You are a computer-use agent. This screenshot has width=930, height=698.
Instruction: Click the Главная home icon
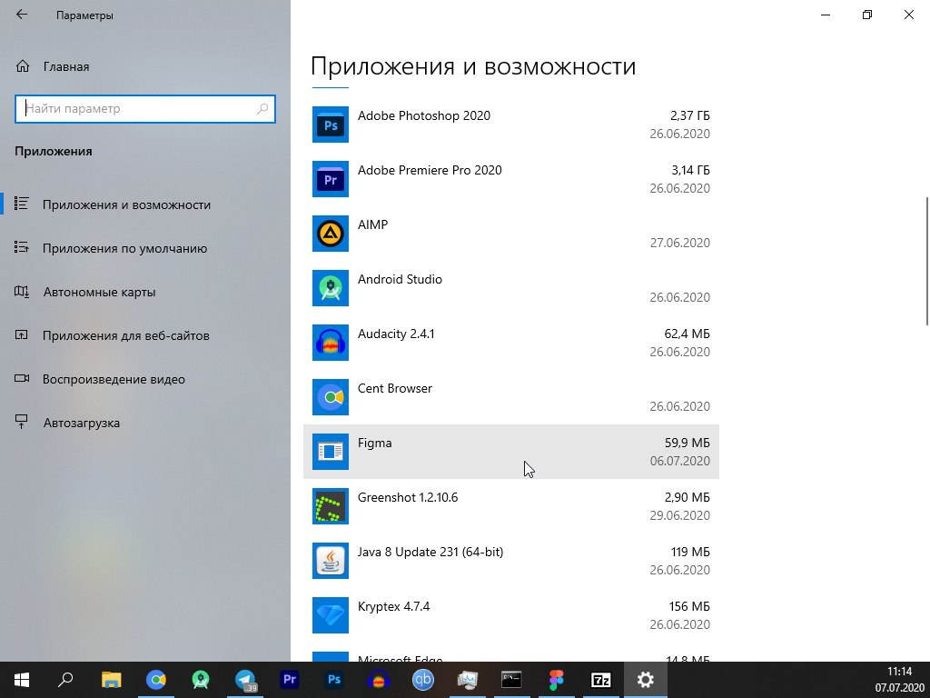tap(23, 66)
